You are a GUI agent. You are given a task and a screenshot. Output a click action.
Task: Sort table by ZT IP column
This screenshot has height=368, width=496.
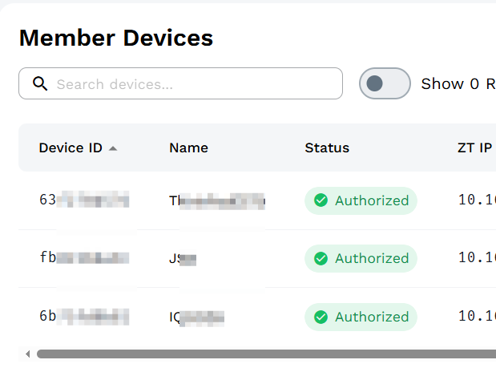[475, 148]
